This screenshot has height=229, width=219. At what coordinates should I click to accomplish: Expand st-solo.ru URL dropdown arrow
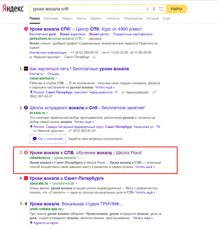tap(47, 113)
